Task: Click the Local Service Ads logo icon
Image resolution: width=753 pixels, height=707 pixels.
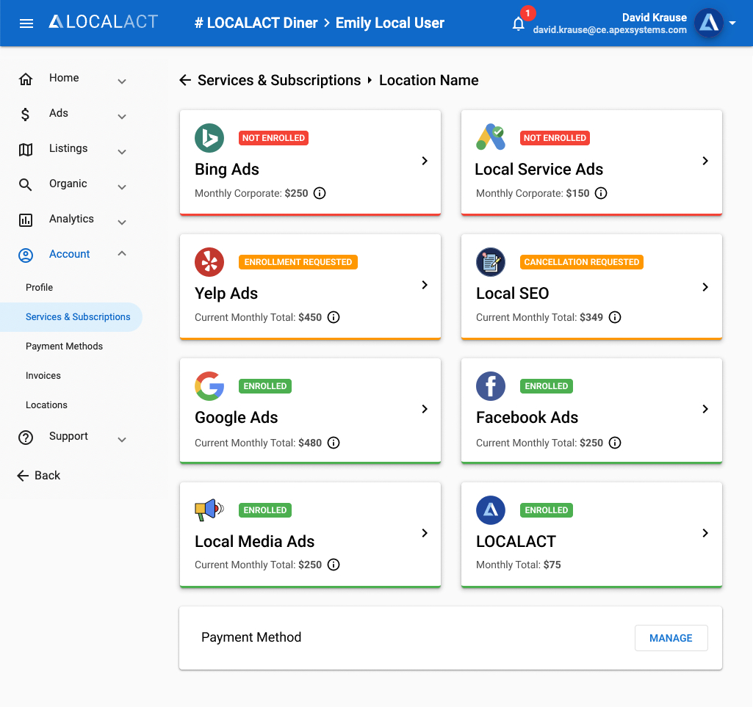Action: [x=491, y=138]
